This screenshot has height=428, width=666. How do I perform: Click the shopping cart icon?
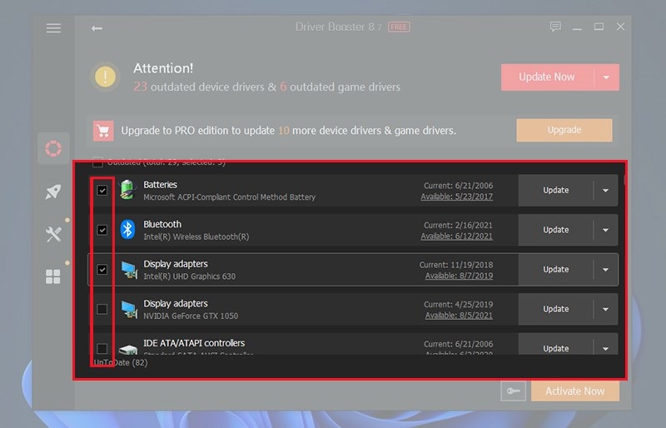click(x=103, y=131)
